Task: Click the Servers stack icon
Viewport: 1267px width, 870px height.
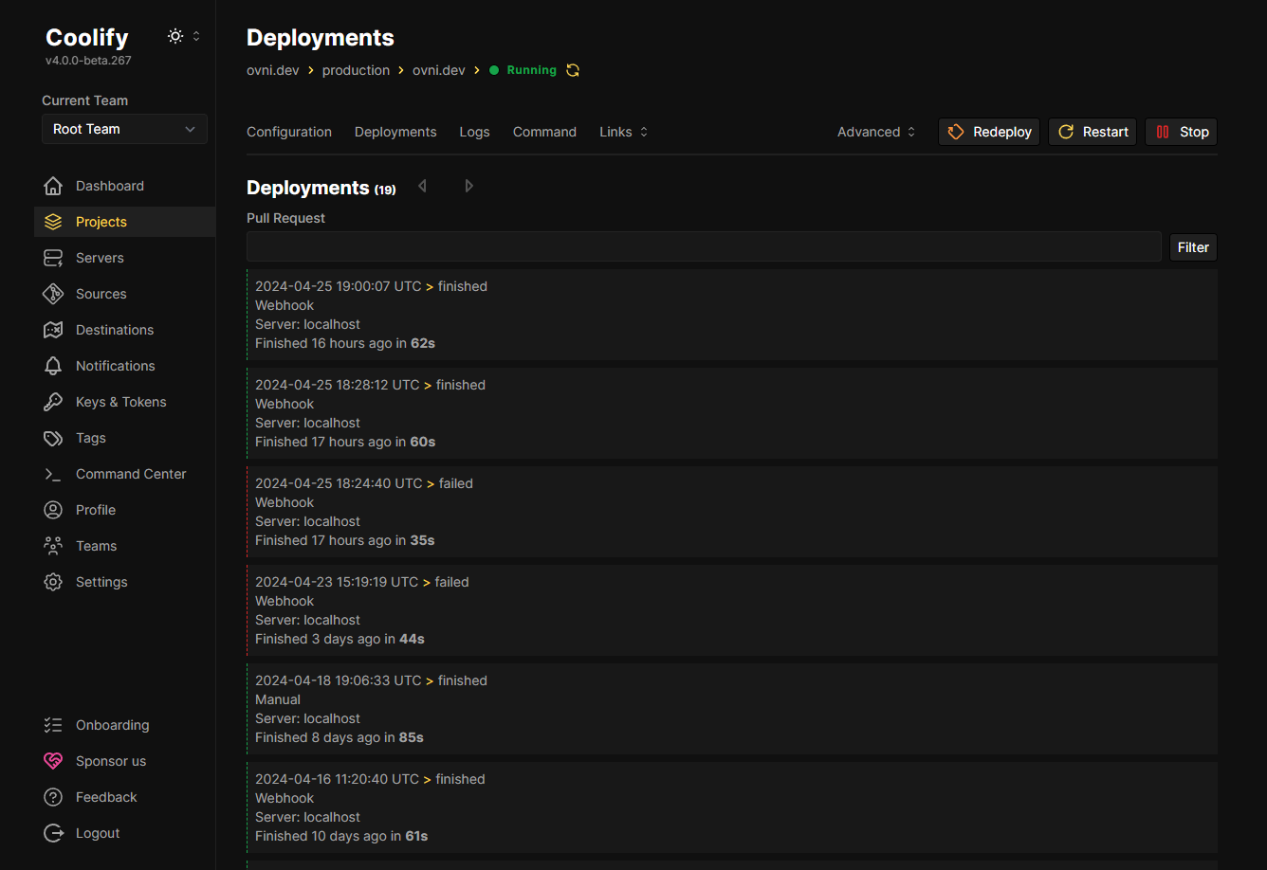Action: coord(53,258)
